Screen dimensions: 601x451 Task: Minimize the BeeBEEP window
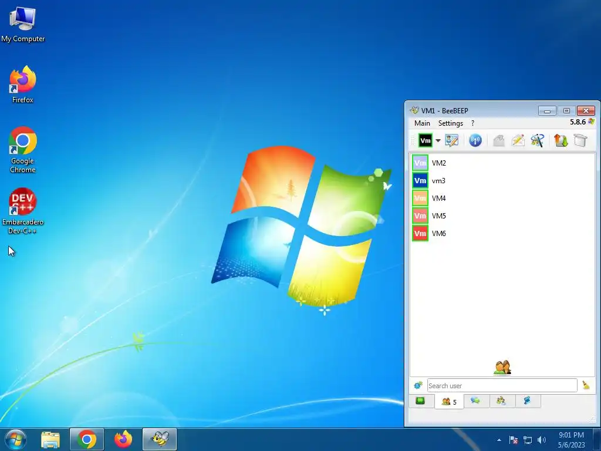tap(547, 111)
